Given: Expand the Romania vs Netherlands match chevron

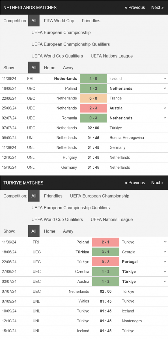Looking at the screenshot, I should [x=165, y=118].
